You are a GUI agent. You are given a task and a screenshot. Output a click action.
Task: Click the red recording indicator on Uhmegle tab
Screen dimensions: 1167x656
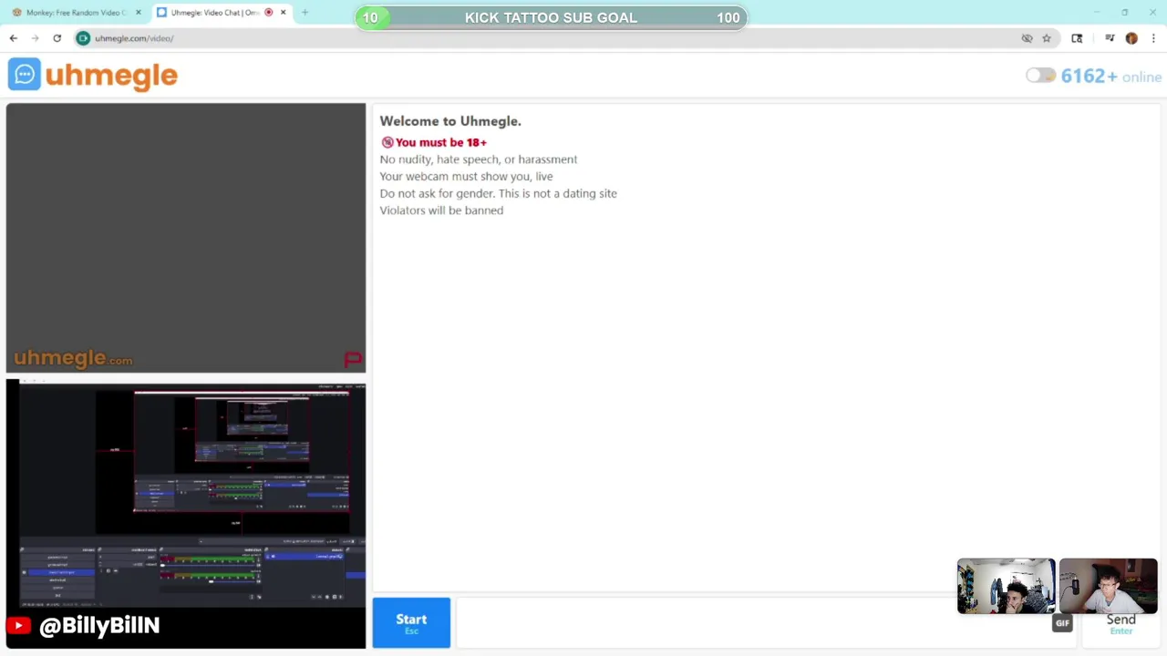268,13
